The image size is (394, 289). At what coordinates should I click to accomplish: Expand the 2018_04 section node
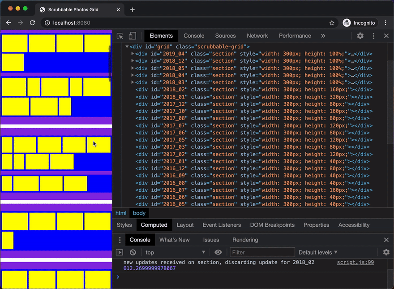[133, 75]
